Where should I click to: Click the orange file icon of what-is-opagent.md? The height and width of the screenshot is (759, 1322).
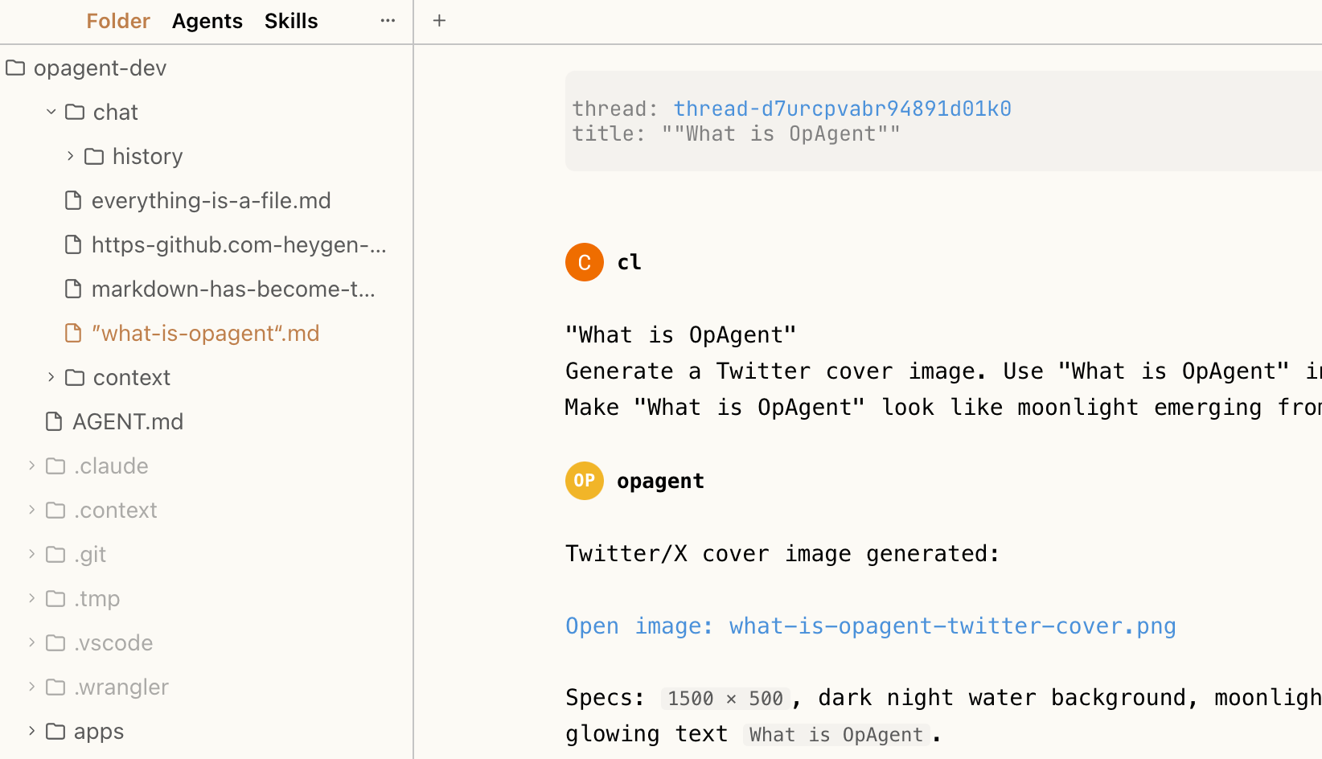tap(73, 333)
